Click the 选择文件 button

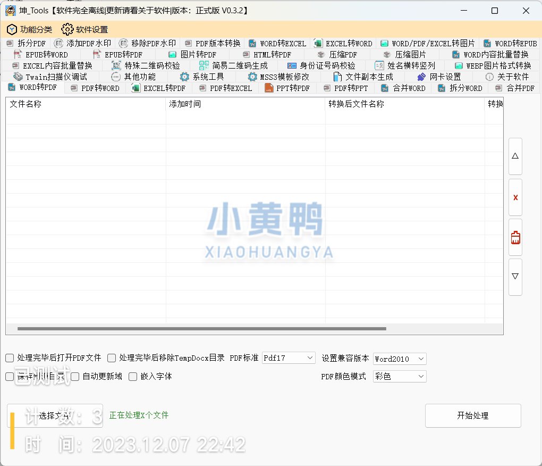click(55, 415)
